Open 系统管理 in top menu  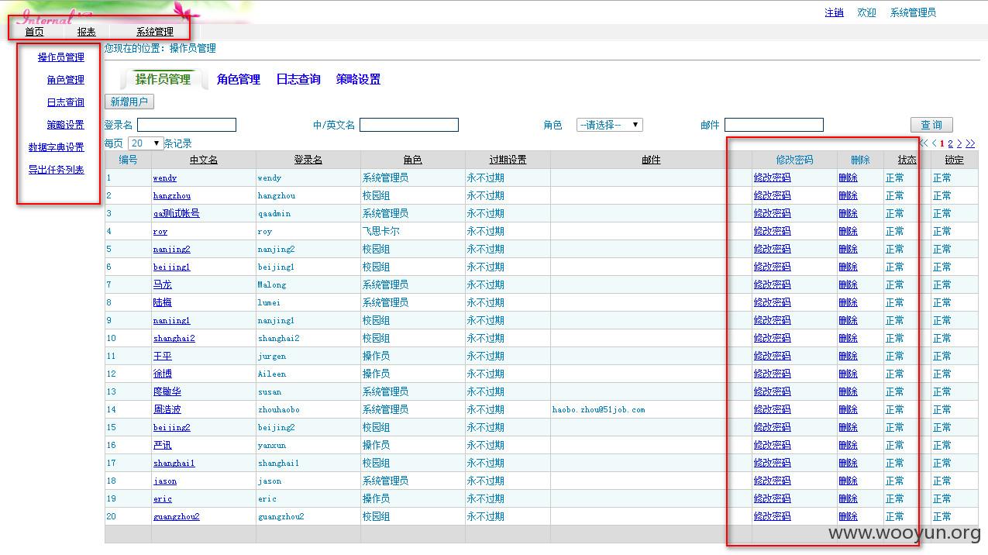155,32
